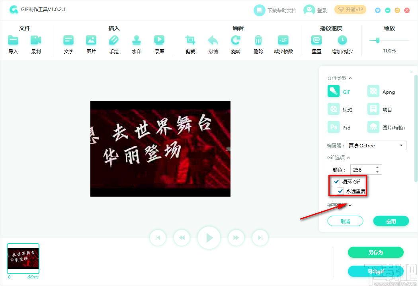Use the 减少帧数 (reduce frames) tool
The width and height of the screenshot is (418, 286).
pos(283,42)
